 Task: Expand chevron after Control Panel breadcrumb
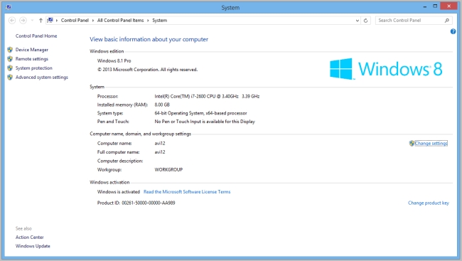pos(93,21)
